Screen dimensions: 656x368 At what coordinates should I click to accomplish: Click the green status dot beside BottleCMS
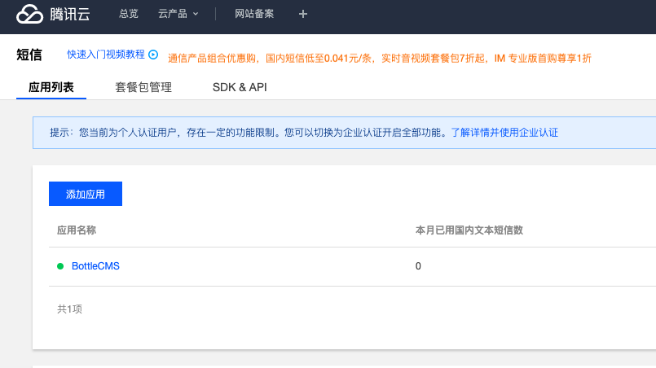60,266
